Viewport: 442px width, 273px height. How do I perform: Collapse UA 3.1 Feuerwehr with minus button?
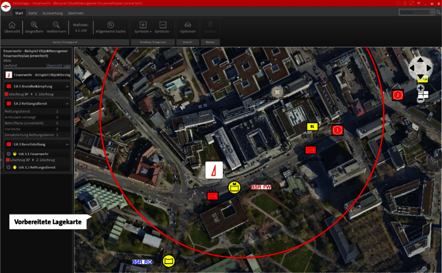[8, 154]
